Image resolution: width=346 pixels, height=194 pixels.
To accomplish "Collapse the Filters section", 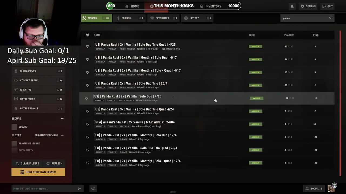I will (x=62, y=135).
